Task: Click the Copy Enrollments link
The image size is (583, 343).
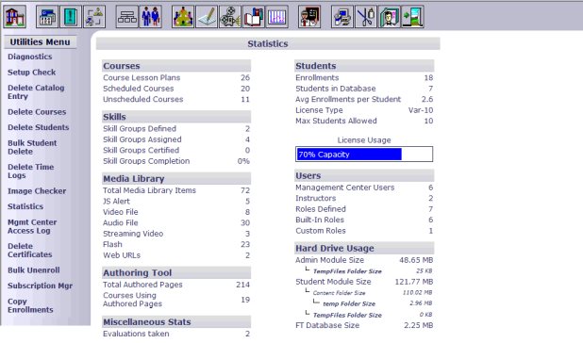Action: (x=30, y=305)
